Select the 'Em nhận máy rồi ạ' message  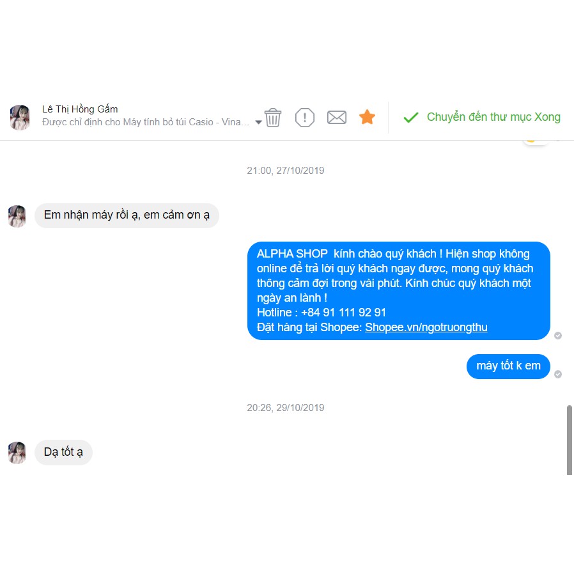pos(127,215)
